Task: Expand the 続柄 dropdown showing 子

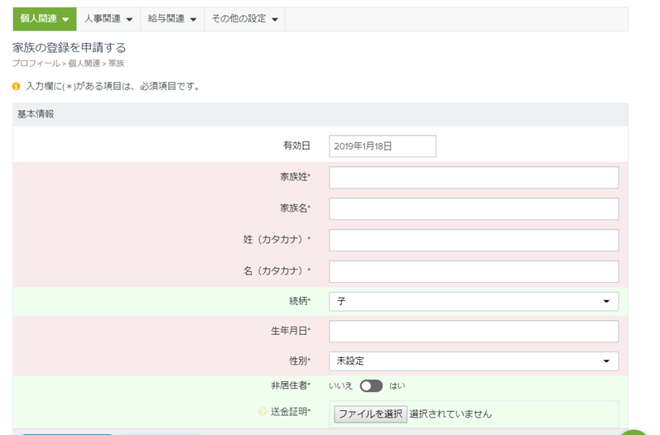Action: tap(474, 301)
